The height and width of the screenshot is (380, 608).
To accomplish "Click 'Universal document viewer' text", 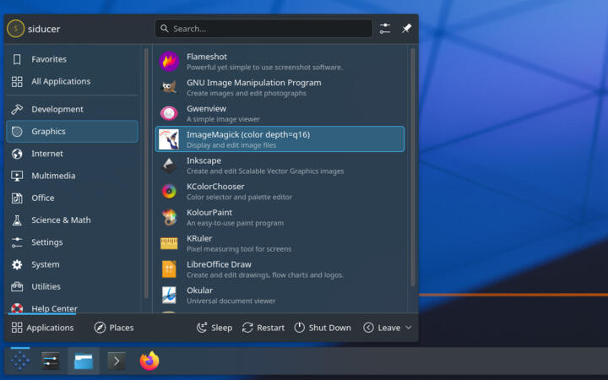I will (231, 301).
